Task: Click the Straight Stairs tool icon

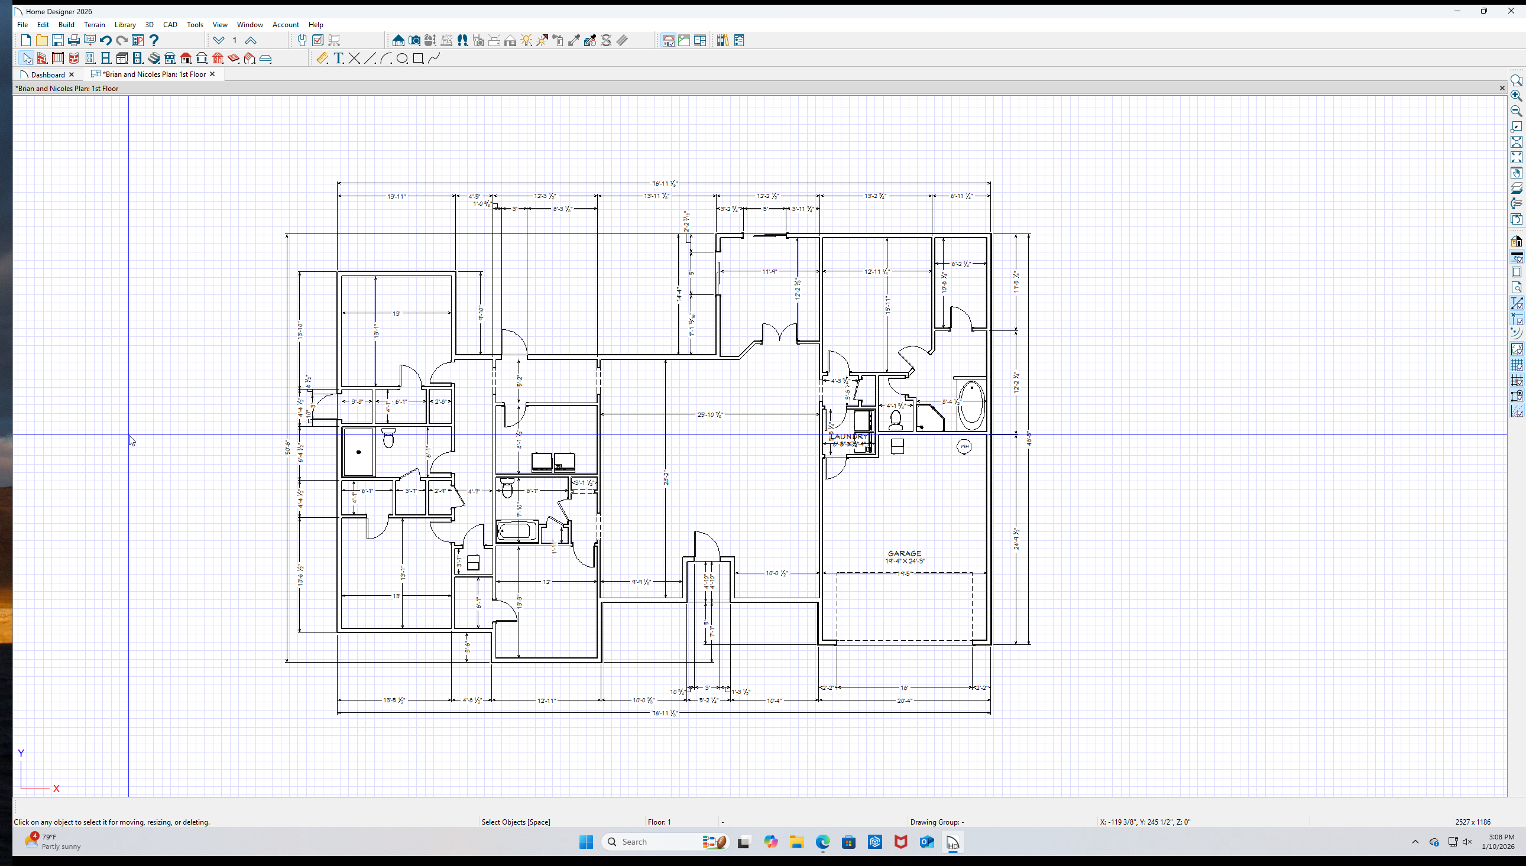Action: [x=154, y=59]
